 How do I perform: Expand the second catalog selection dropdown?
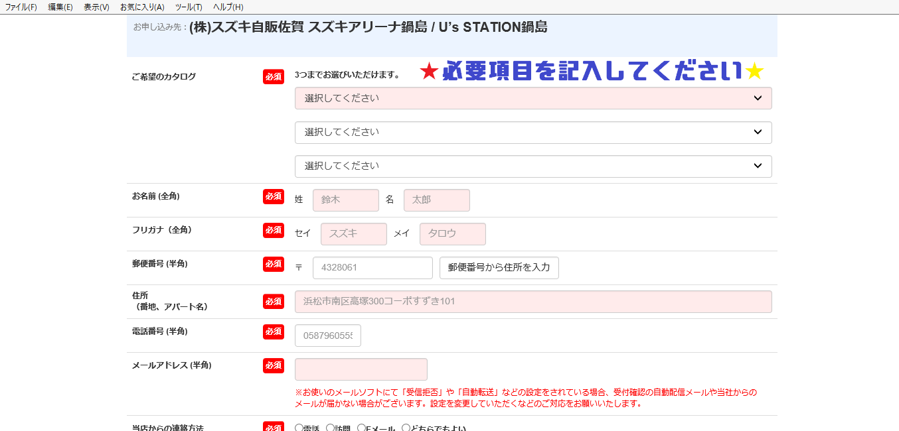pos(533,132)
